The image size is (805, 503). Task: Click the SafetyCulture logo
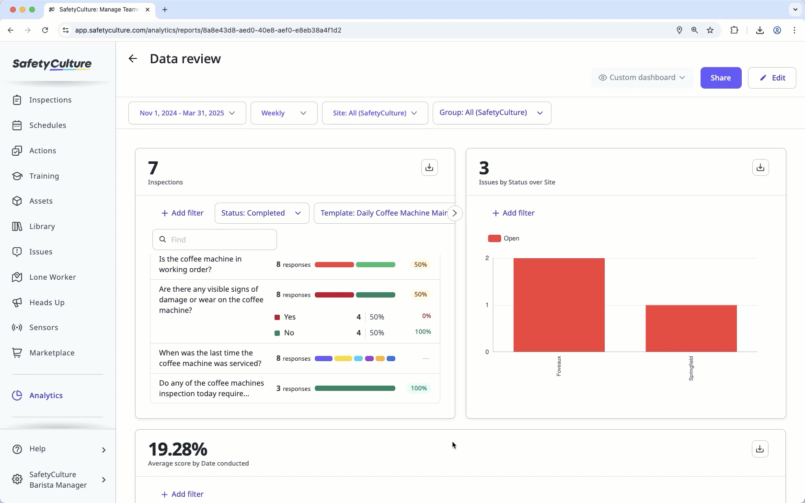tap(52, 64)
